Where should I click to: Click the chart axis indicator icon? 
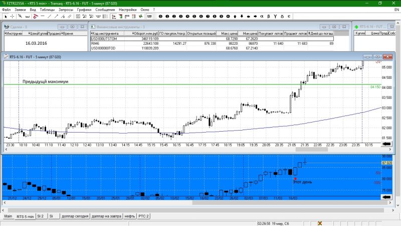[x=114, y=17]
